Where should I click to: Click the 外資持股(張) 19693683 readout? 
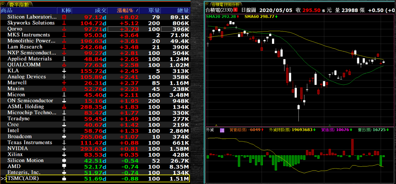(x=292, y=130)
